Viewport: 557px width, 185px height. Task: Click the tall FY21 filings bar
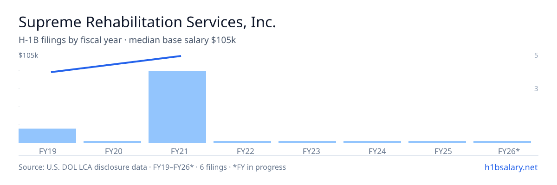[x=177, y=107]
